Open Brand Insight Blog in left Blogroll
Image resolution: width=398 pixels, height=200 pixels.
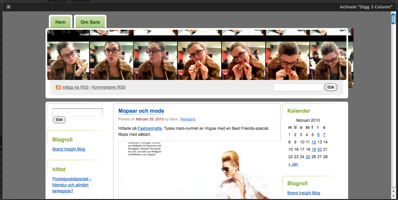pyautogui.click(x=69, y=149)
